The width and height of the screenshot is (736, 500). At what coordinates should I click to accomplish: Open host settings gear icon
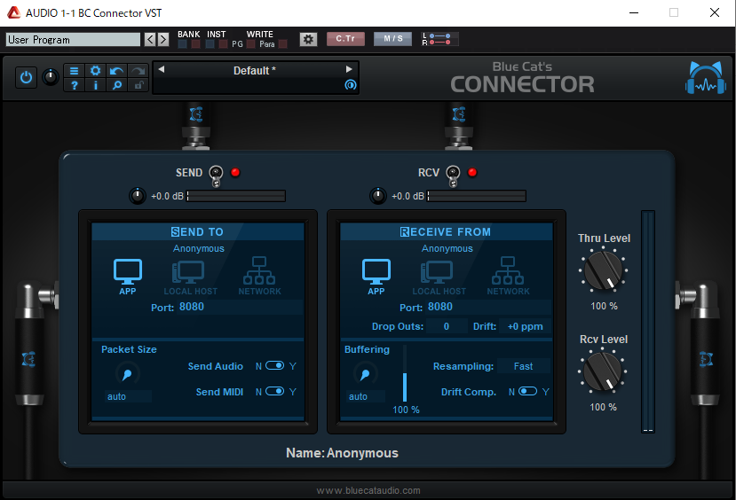coord(308,39)
